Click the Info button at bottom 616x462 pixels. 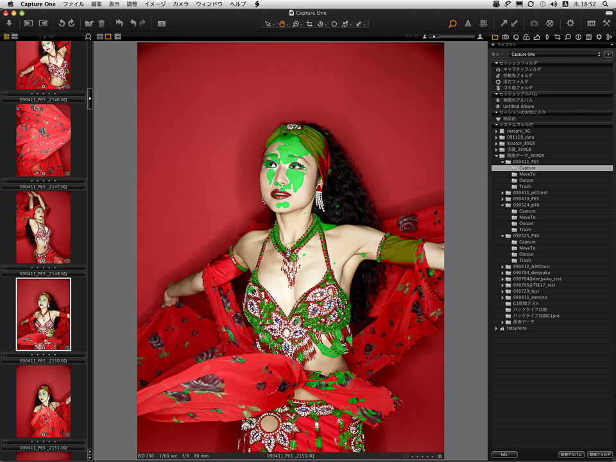(x=504, y=454)
